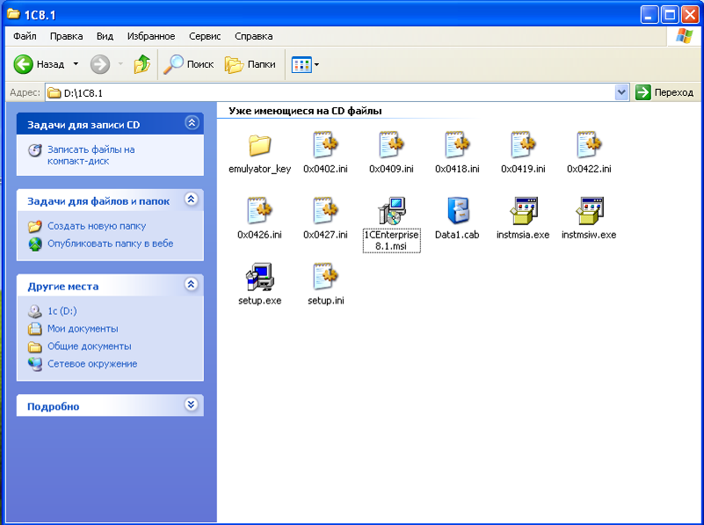The height and width of the screenshot is (525, 704).
Task: Click the publish to web globe icon
Action: click(34, 244)
